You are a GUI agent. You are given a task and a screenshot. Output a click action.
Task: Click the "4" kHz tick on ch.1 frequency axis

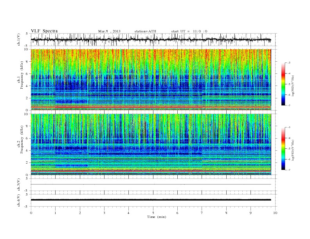(27, 86)
